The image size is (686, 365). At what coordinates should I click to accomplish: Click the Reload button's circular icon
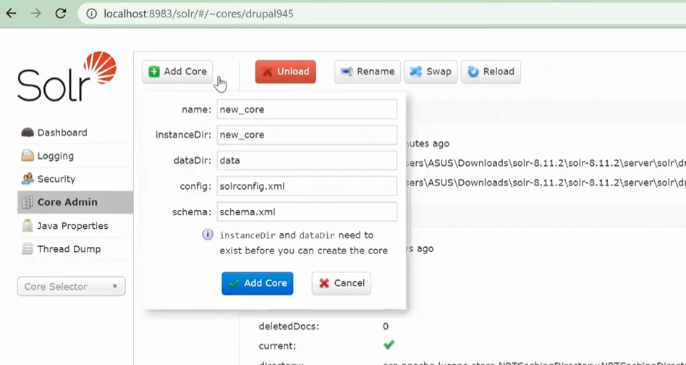point(473,72)
